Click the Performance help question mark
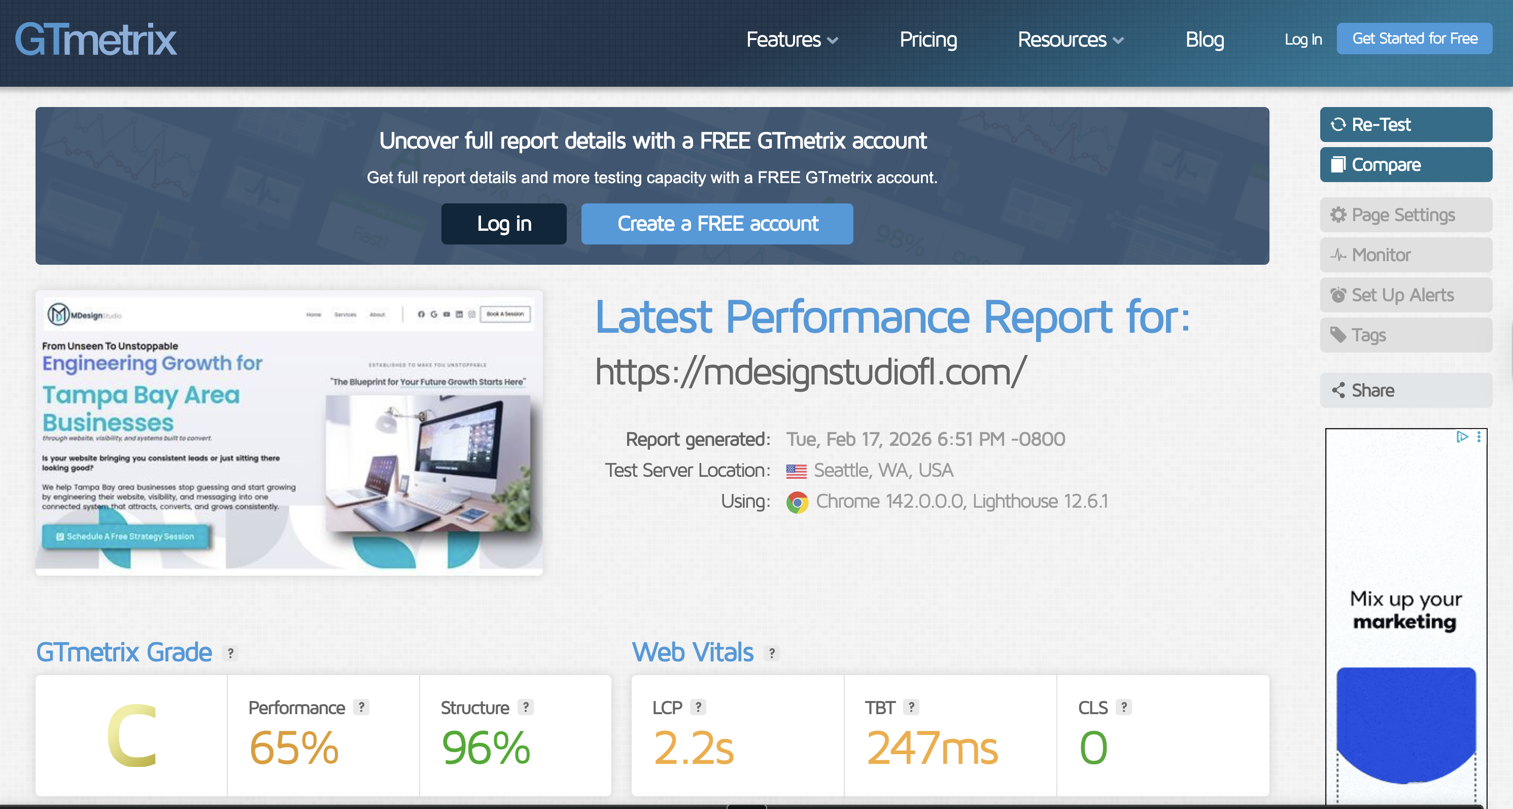Image resolution: width=1513 pixels, height=809 pixels. (x=361, y=707)
